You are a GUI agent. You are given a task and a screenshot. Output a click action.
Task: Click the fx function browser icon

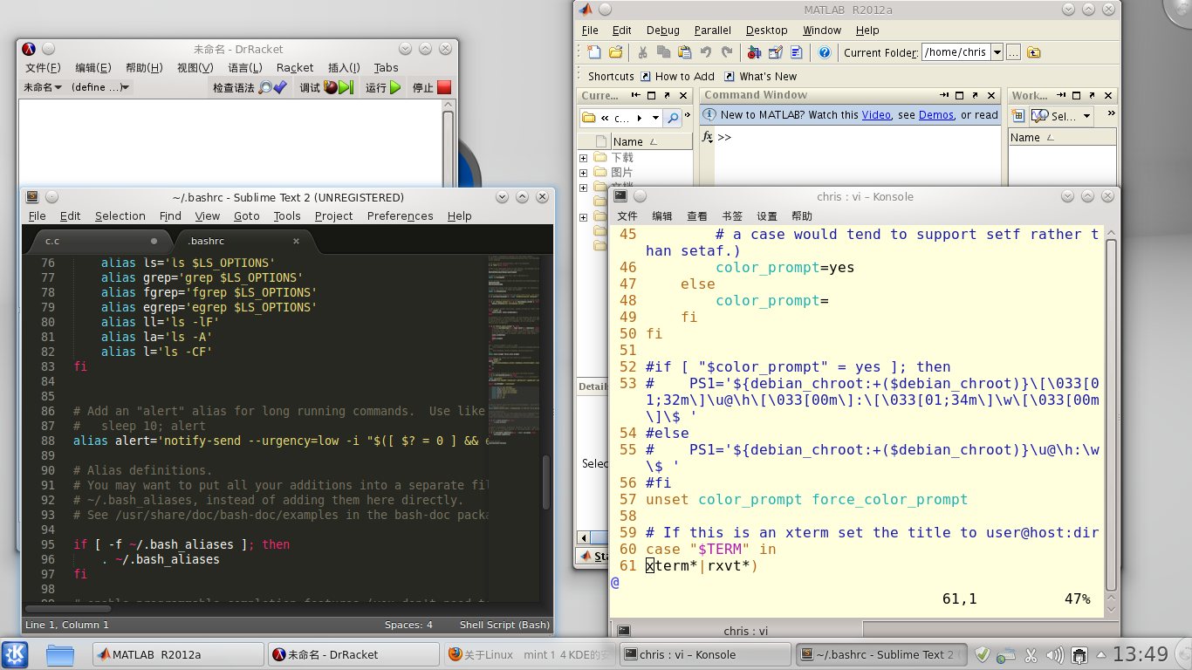coord(708,137)
